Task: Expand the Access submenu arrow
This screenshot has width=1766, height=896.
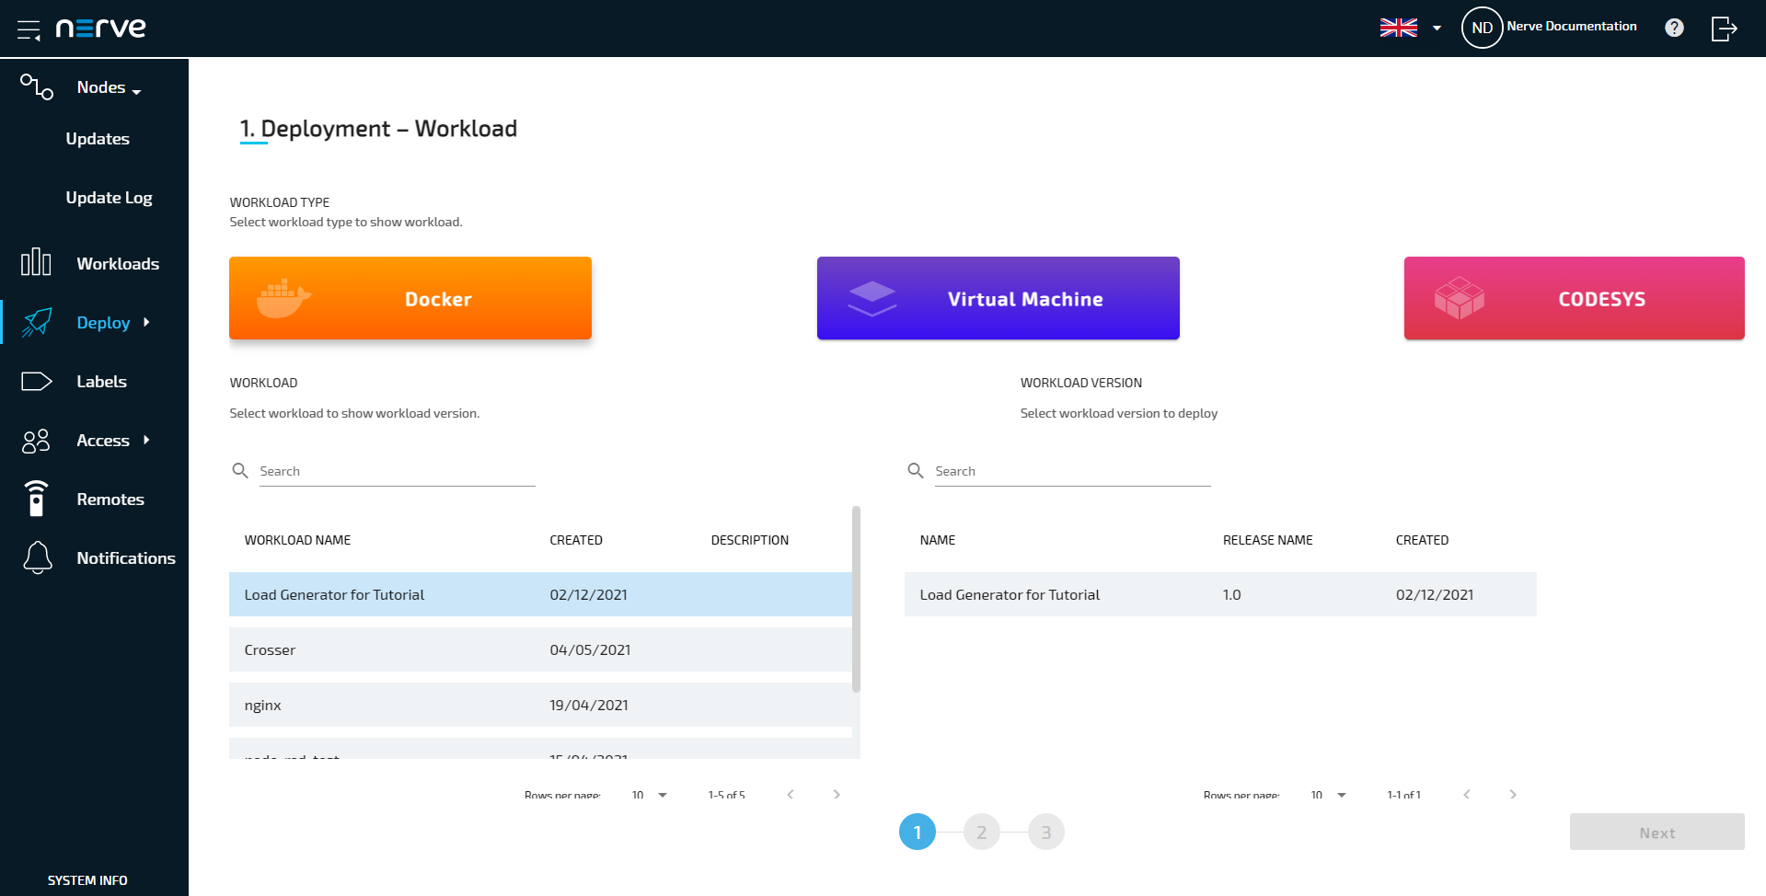Action: point(146,440)
